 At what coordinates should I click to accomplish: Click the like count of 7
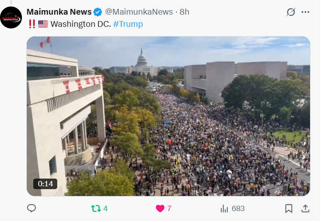(169, 209)
